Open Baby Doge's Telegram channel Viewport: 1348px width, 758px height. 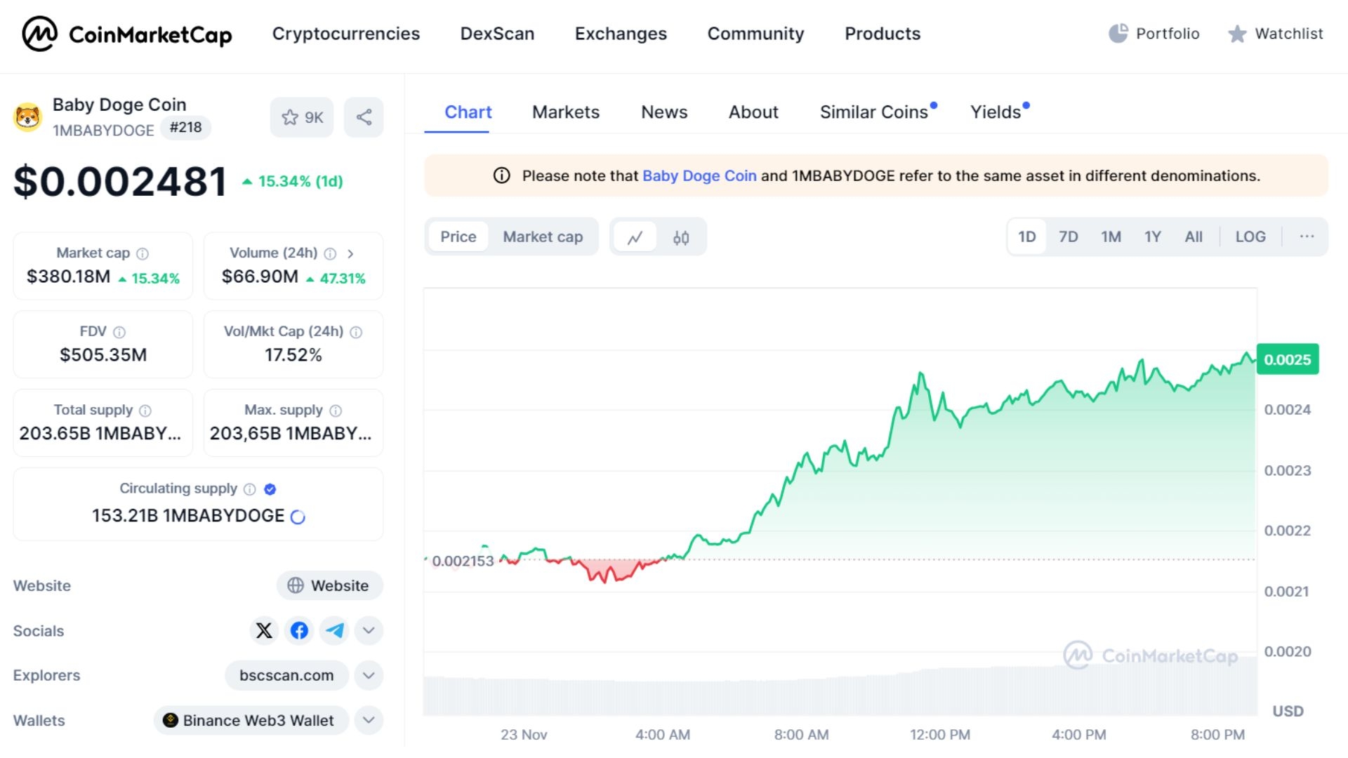tap(334, 630)
